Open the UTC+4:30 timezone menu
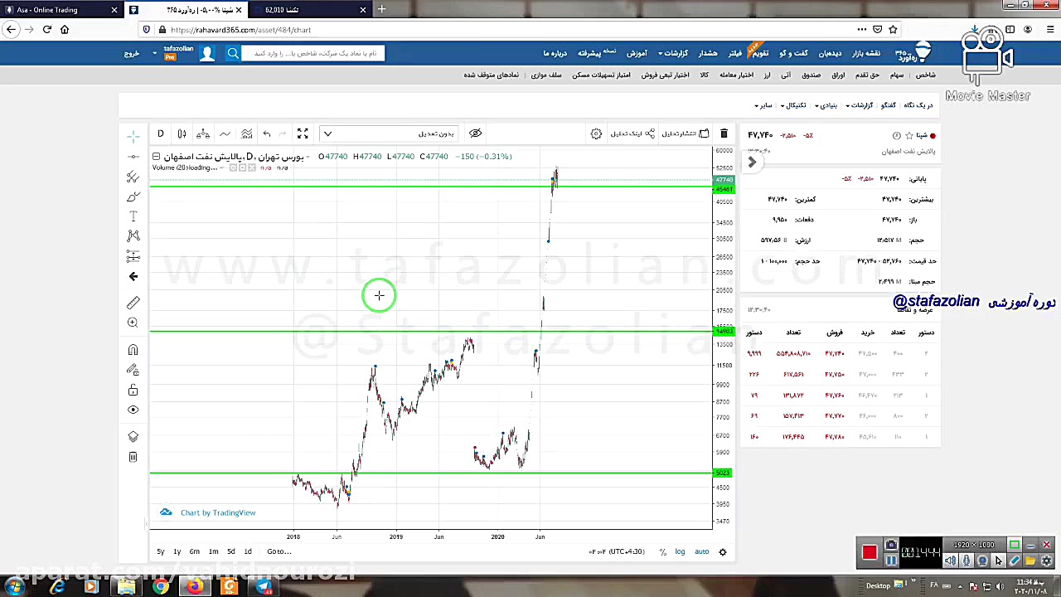 click(617, 551)
